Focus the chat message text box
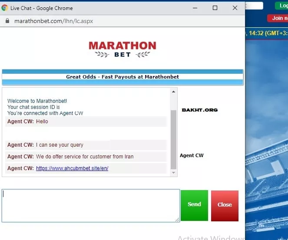The height and width of the screenshot is (240, 288). 90,205
